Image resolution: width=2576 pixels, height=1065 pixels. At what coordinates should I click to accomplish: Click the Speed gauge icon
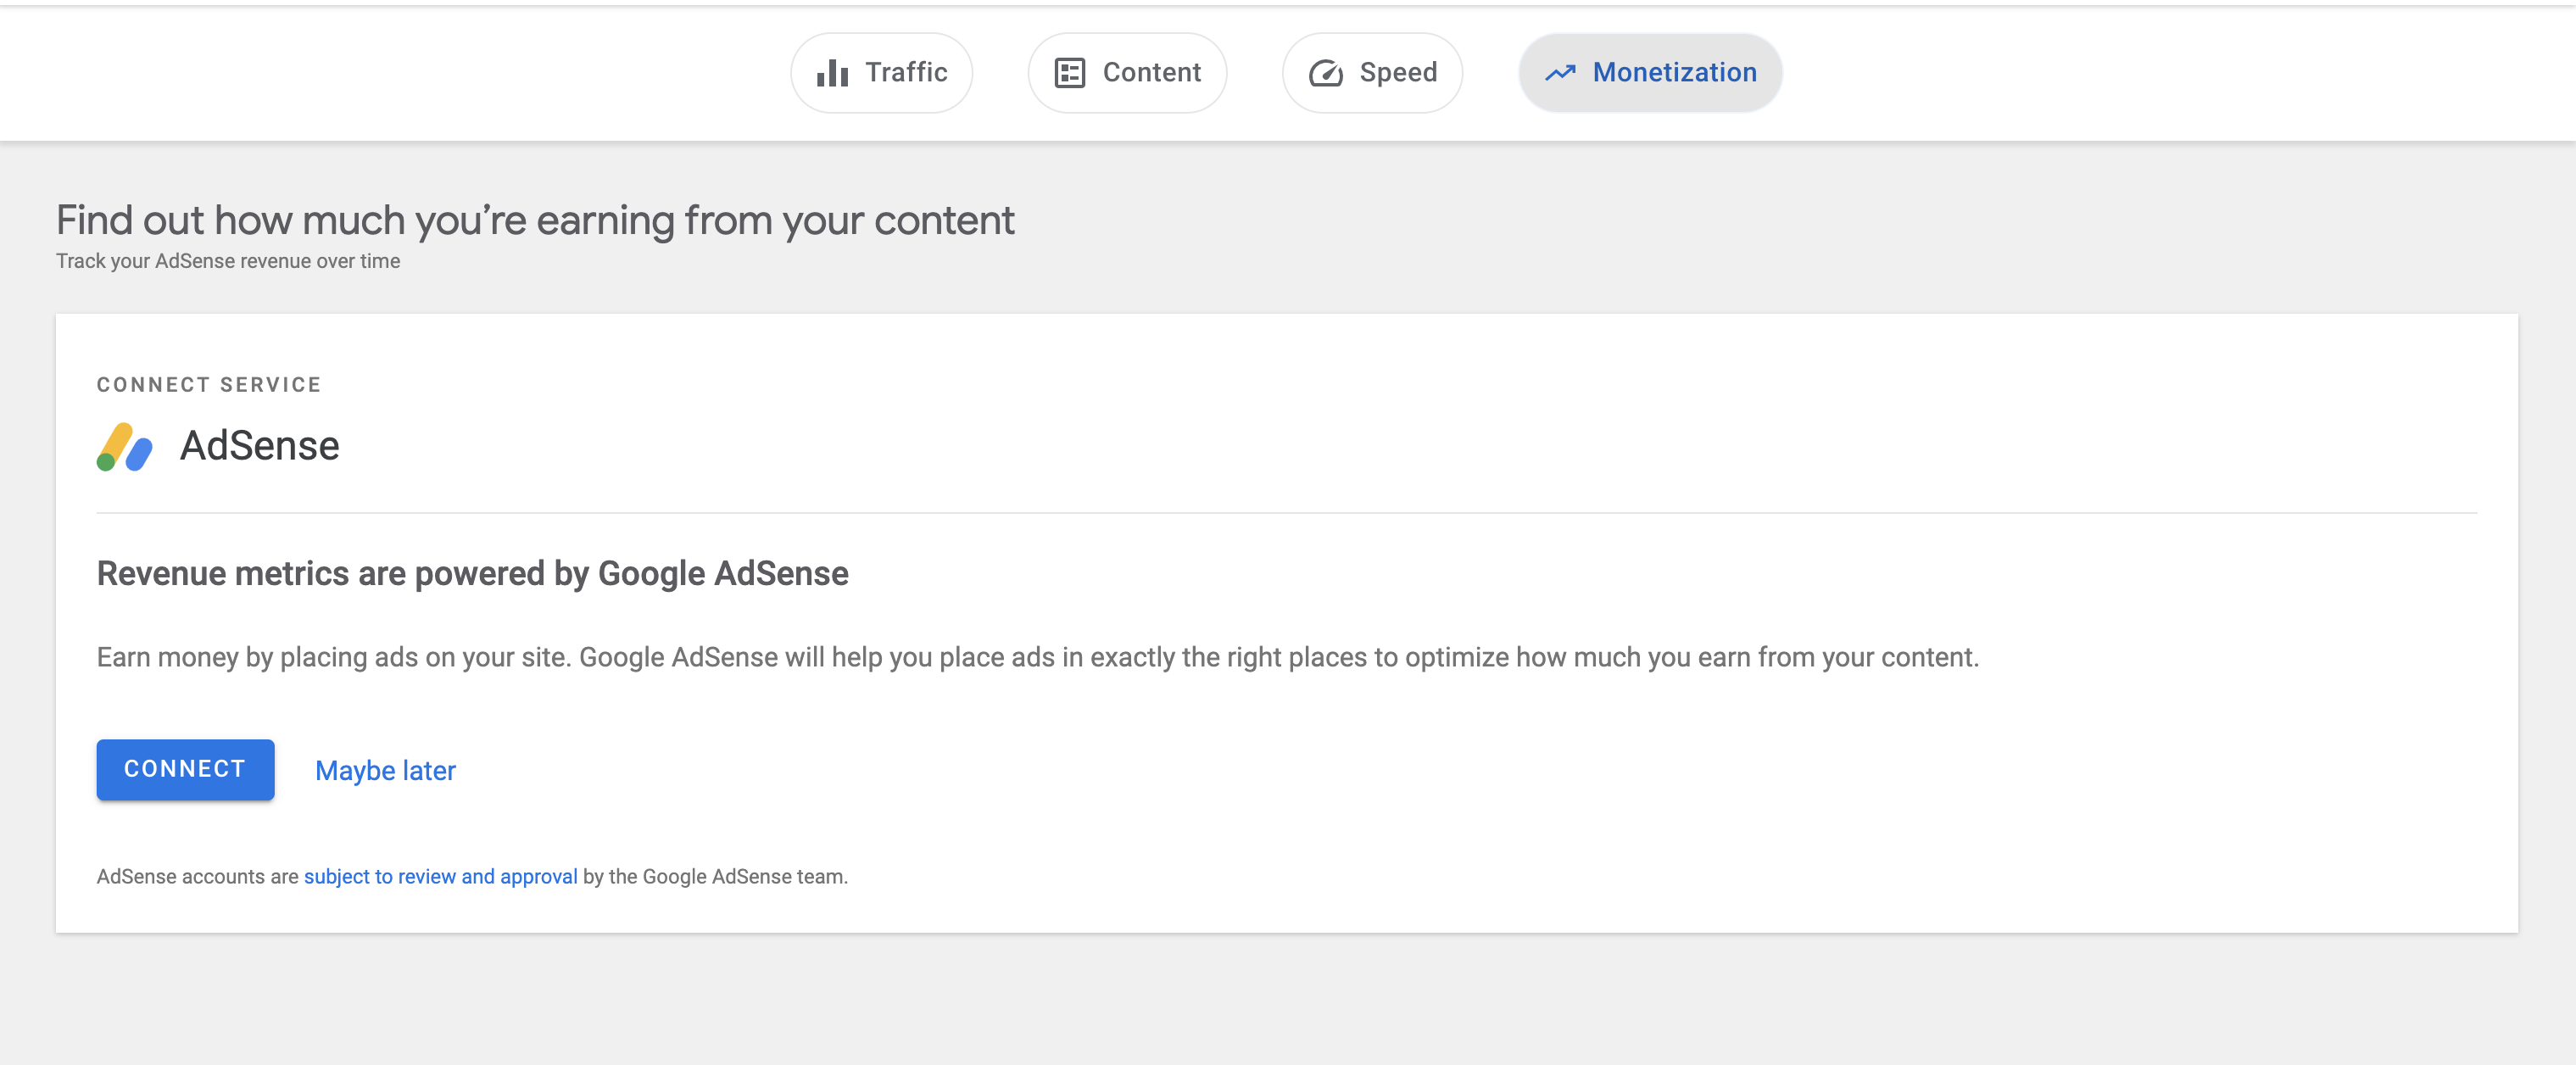coord(1326,72)
